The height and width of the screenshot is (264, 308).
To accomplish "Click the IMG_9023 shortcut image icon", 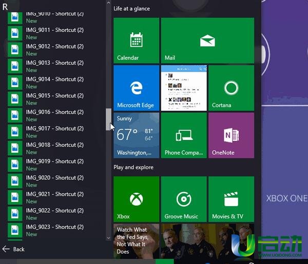I will (15, 230).
